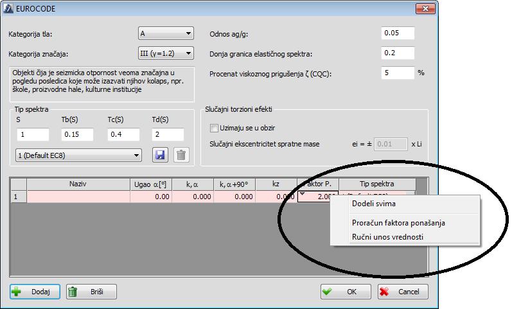Pick 'Ručni unos vrednosti' menu entry
This screenshot has height=309, width=512.
[x=405, y=237]
